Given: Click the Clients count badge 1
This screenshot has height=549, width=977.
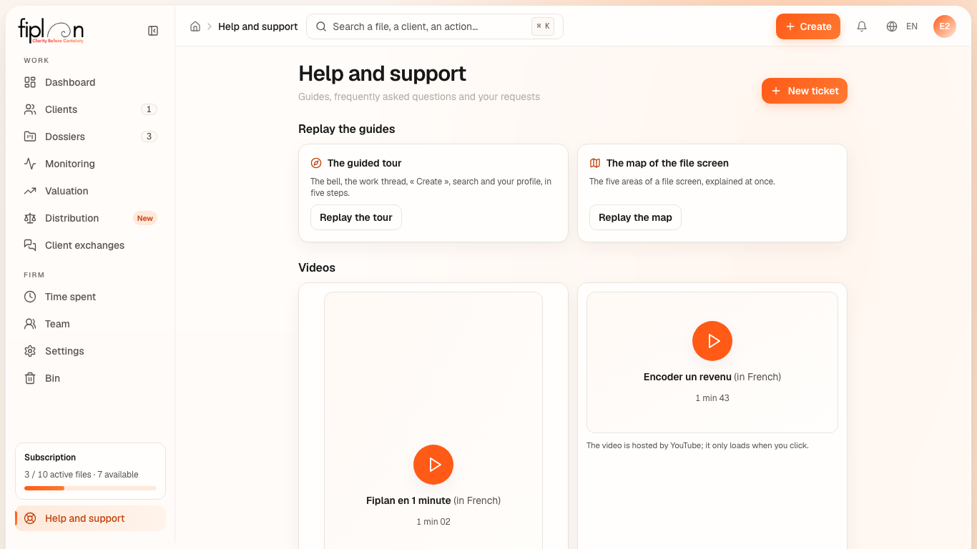Looking at the screenshot, I should pyautogui.click(x=149, y=109).
